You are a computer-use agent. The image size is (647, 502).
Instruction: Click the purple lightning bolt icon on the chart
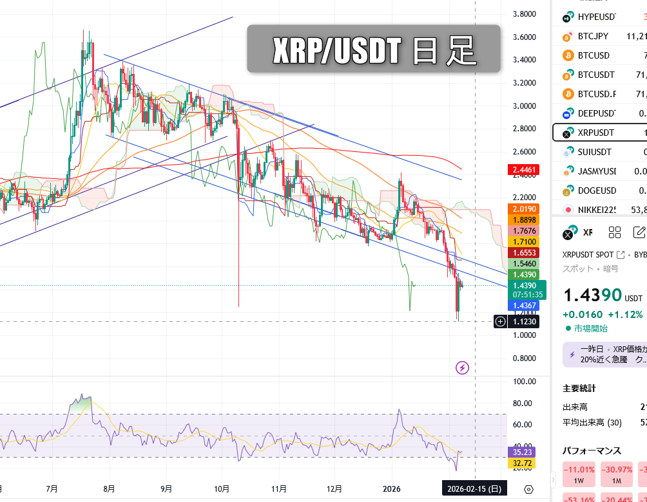click(x=462, y=367)
